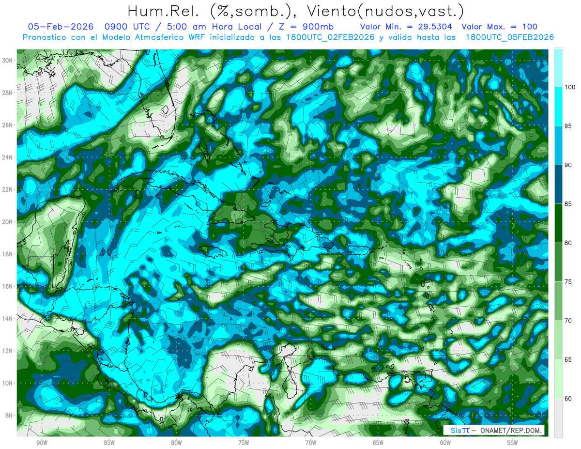
Task: Click the '60W' longitude label
Action: tap(445, 443)
